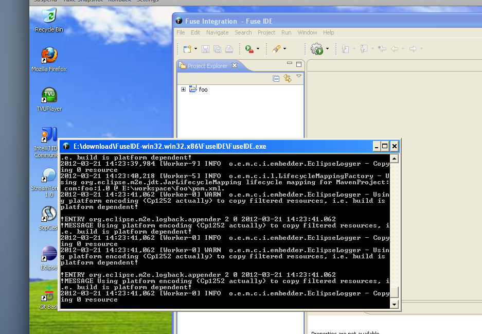
Task: Click the Back navigation arrow icon
Action: (395, 49)
